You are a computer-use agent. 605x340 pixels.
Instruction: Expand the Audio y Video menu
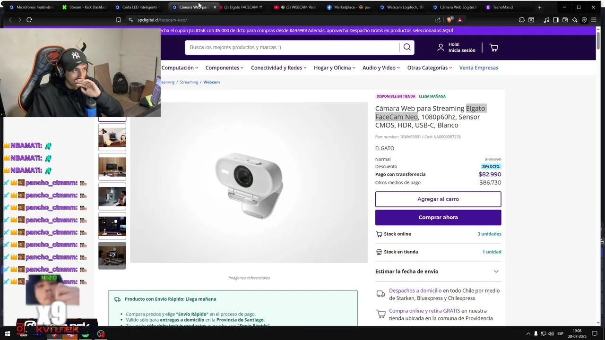click(x=381, y=68)
